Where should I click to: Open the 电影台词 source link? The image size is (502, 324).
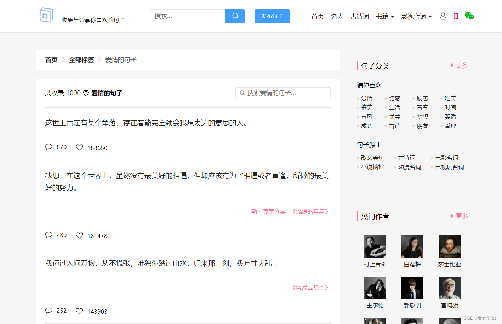(447, 158)
